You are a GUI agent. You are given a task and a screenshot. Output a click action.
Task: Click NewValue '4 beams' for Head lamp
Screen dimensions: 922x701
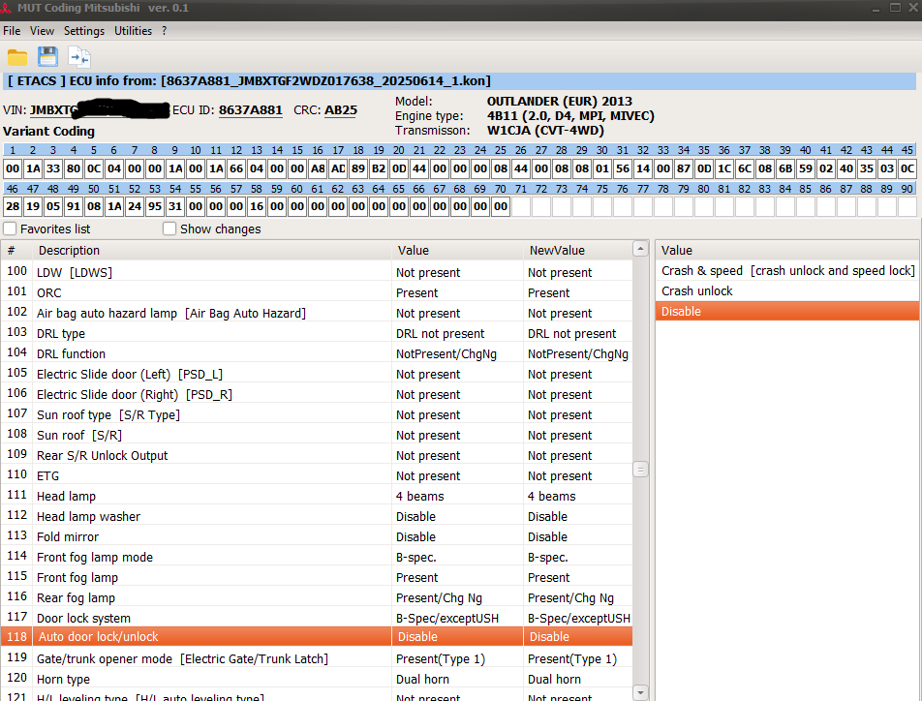point(552,497)
